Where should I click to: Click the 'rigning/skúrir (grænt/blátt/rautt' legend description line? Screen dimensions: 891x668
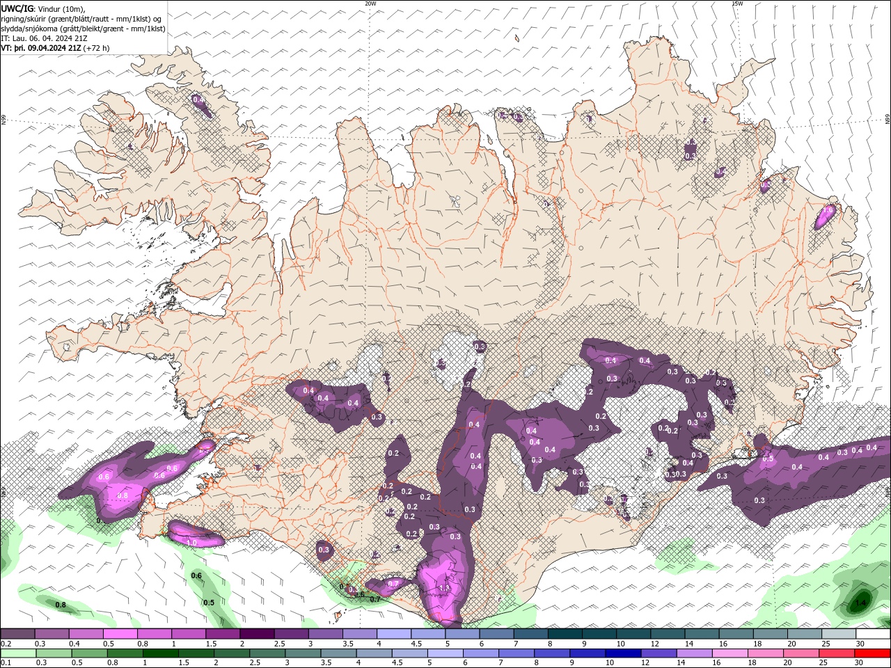pyautogui.click(x=81, y=19)
